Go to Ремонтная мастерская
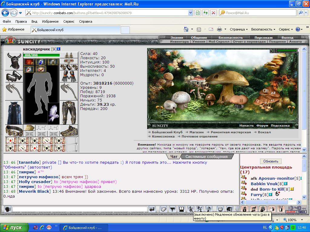Image resolution: width=310 pixels, height=232 pixels. click(x=231, y=132)
